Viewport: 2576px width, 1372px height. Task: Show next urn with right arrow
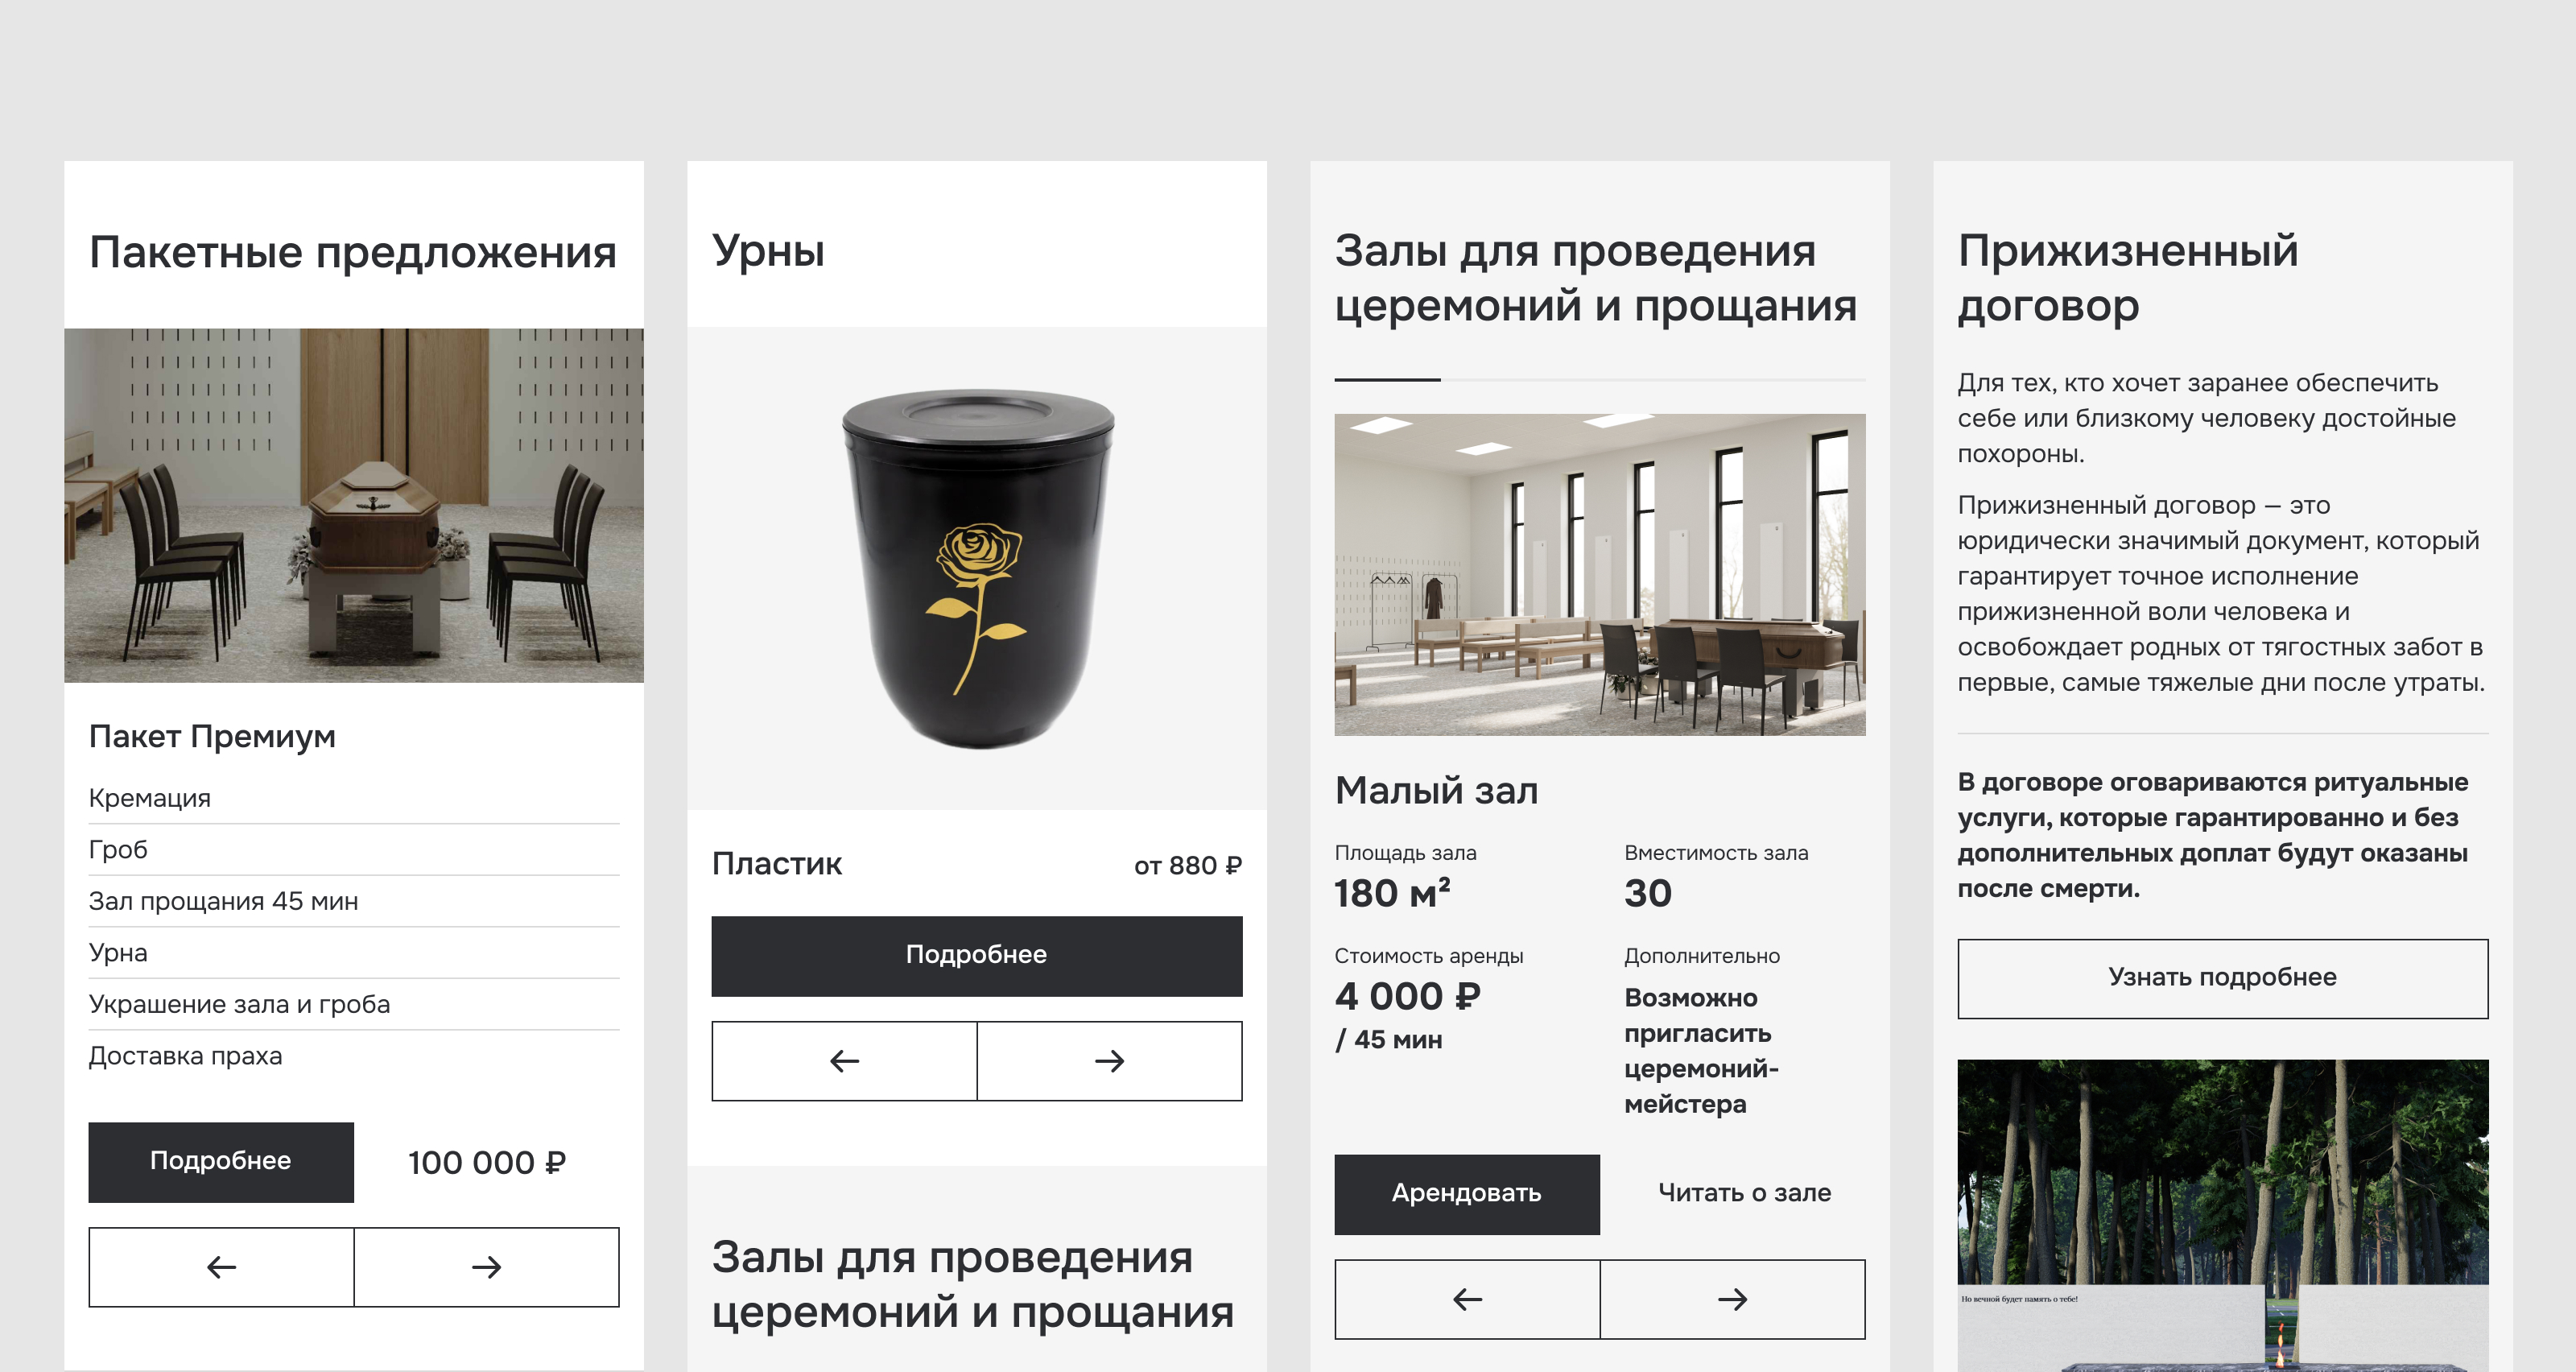[1110, 1061]
